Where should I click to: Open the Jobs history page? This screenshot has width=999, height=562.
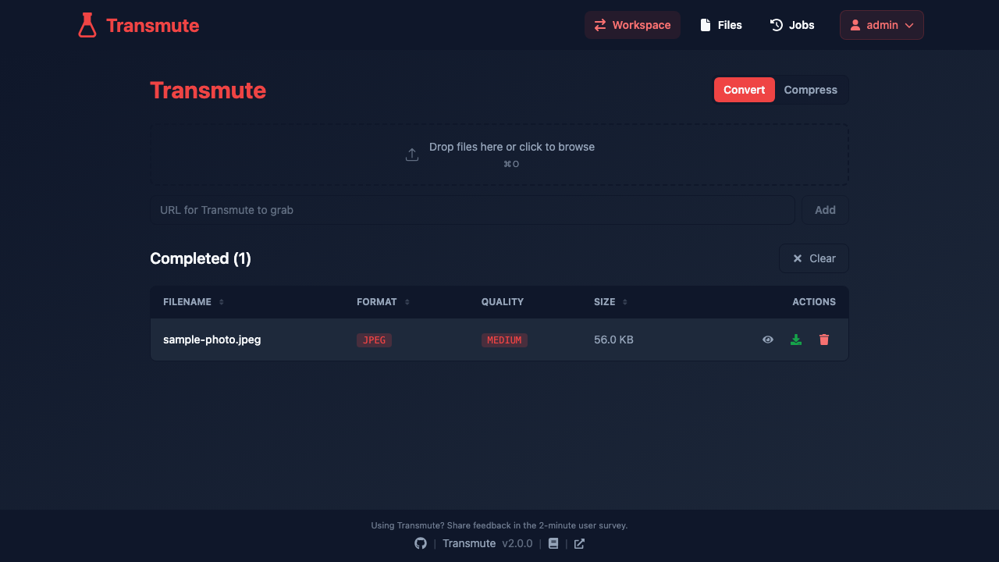click(x=792, y=25)
